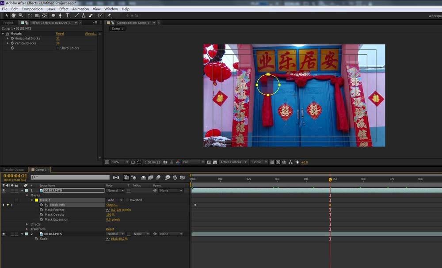442x268 pixels.
Task: Select the Puppet Pin tool
Action: 109,15
